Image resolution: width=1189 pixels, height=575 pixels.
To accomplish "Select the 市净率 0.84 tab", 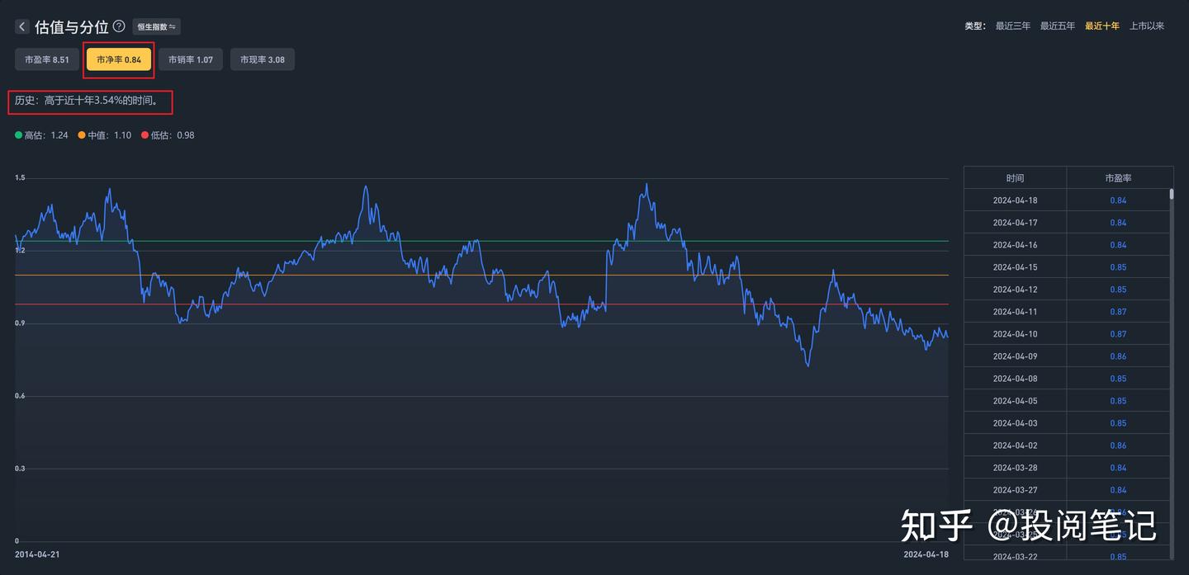I will click(x=119, y=59).
